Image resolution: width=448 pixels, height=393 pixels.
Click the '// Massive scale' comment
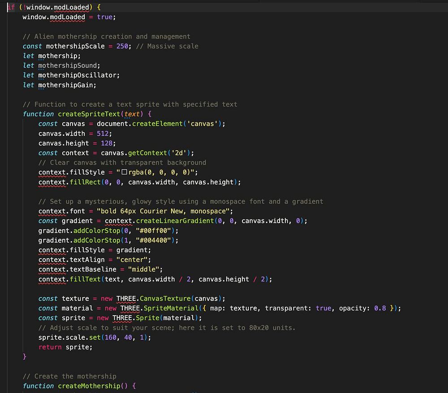click(x=167, y=46)
